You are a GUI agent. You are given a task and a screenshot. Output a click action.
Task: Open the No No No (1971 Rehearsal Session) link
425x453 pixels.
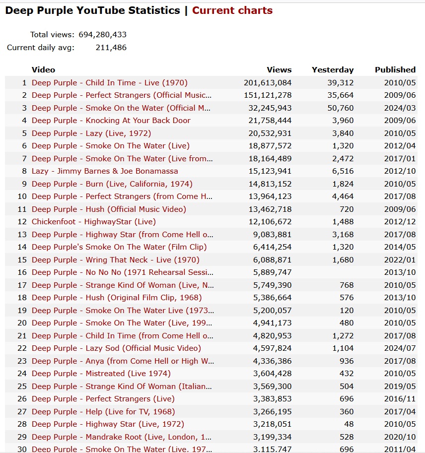[122, 272]
